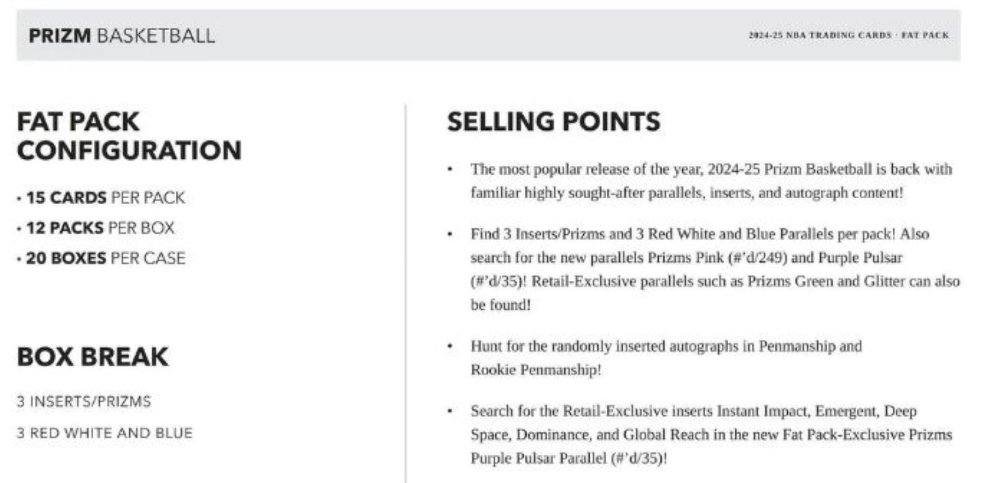984x483 pixels.
Task: Click the 3 INSERTS/PRIZMS text
Action: (x=84, y=401)
